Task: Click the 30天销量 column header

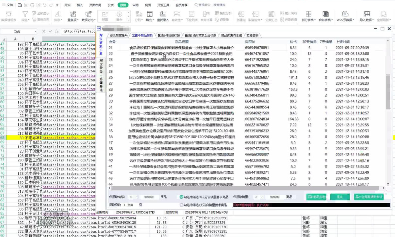Action: tap(309, 42)
